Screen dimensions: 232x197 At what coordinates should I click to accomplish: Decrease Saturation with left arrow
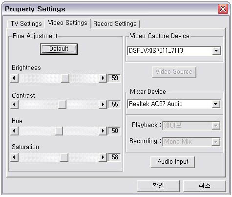pyautogui.click(x=14, y=157)
